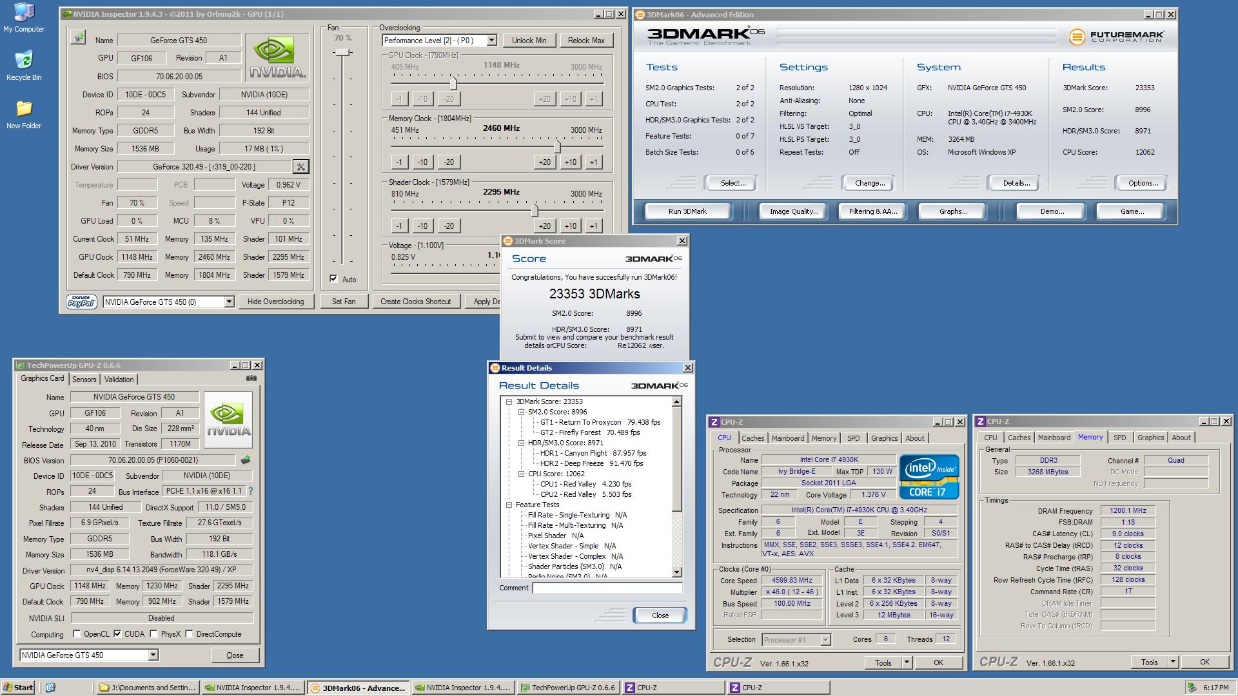Click the GPU-Z bus interface question mark
Viewport: 1238px width, 696px height.
pos(250,491)
